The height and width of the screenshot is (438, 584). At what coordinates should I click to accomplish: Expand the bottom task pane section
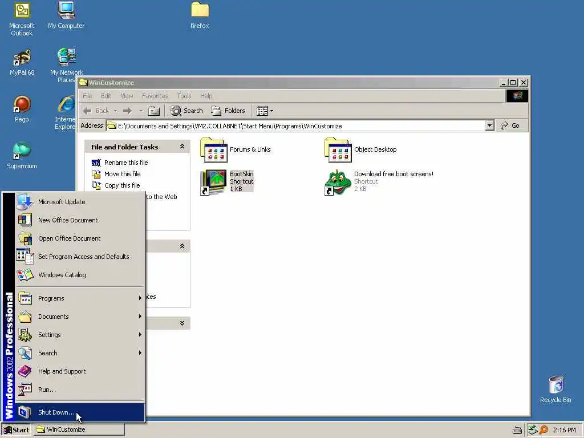182,323
